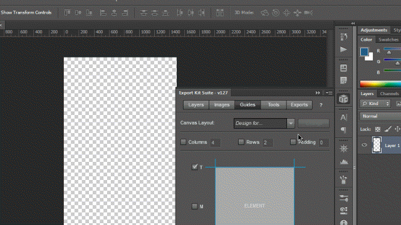The width and height of the screenshot is (401, 225).
Task: Collapse Export Kit panel double arrows
Action: (318, 93)
